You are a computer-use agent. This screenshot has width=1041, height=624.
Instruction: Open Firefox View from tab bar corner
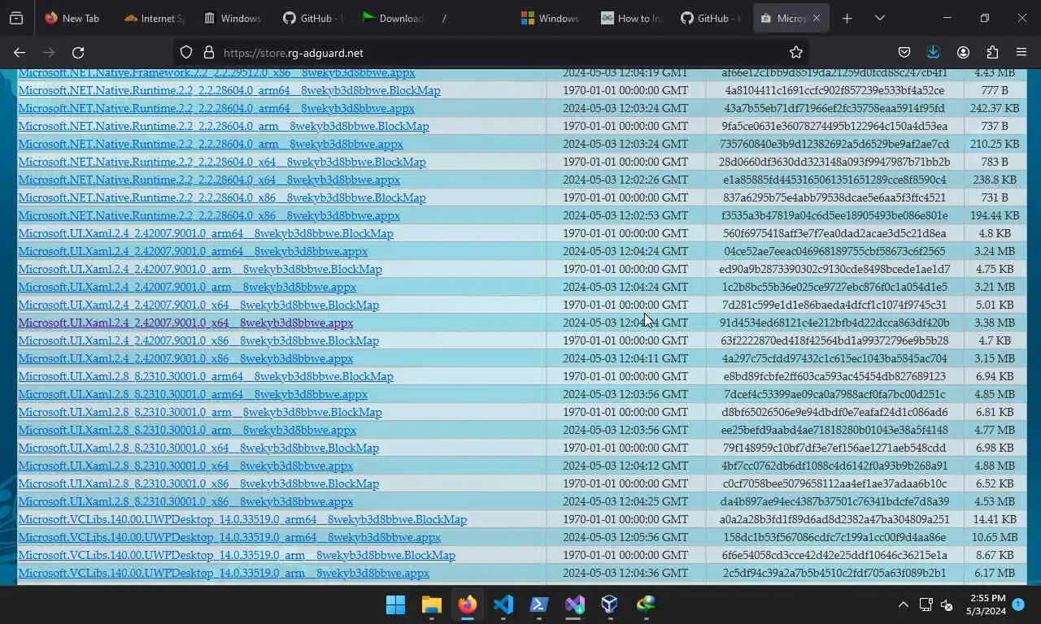point(16,18)
